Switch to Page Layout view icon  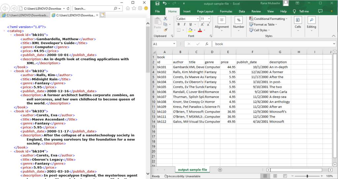pos(275,176)
